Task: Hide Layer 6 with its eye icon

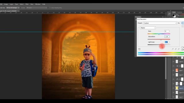Action: pos(173,62)
